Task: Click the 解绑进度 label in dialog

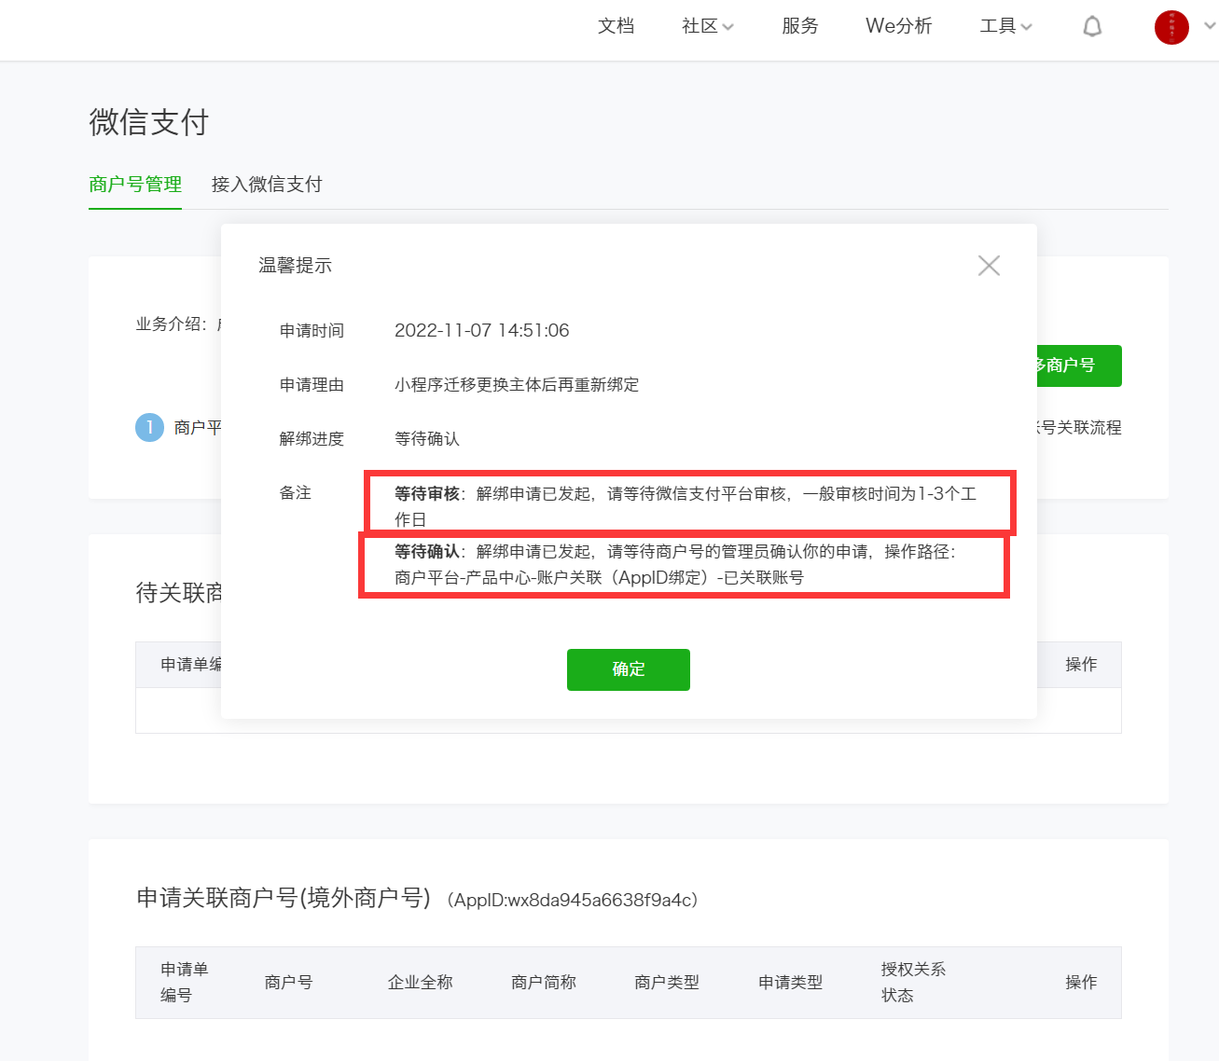Action: [312, 439]
